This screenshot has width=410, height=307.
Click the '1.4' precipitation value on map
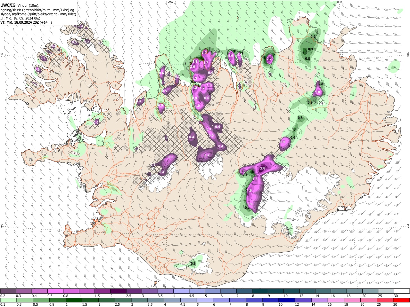point(239,55)
